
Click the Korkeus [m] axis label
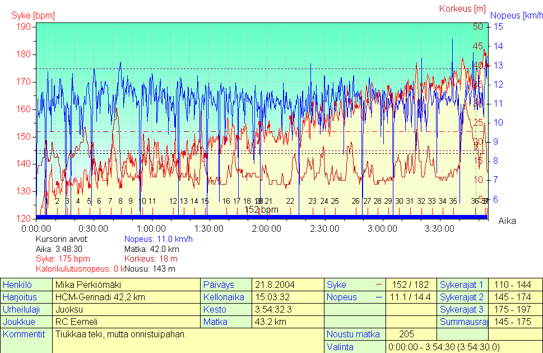tap(462, 8)
